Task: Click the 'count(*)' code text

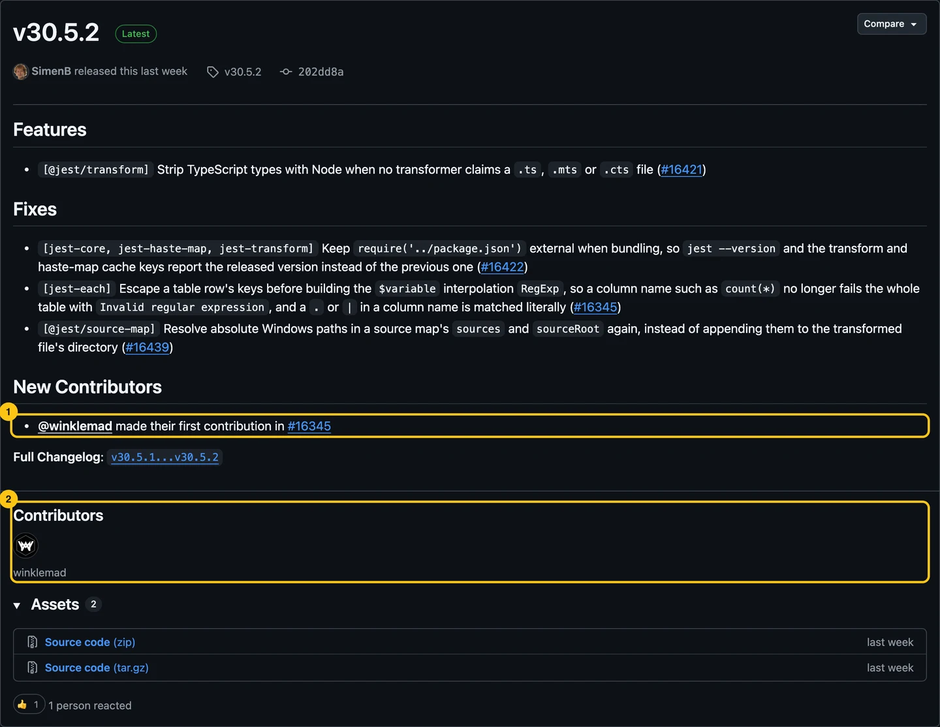Action: [750, 288]
